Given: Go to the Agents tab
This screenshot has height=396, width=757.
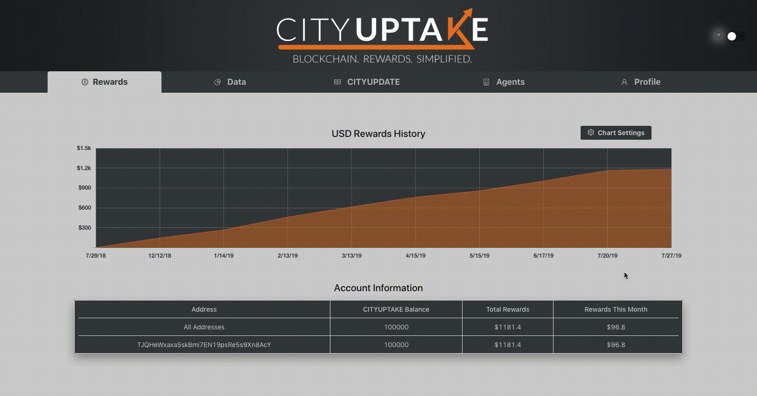Looking at the screenshot, I should coord(504,82).
